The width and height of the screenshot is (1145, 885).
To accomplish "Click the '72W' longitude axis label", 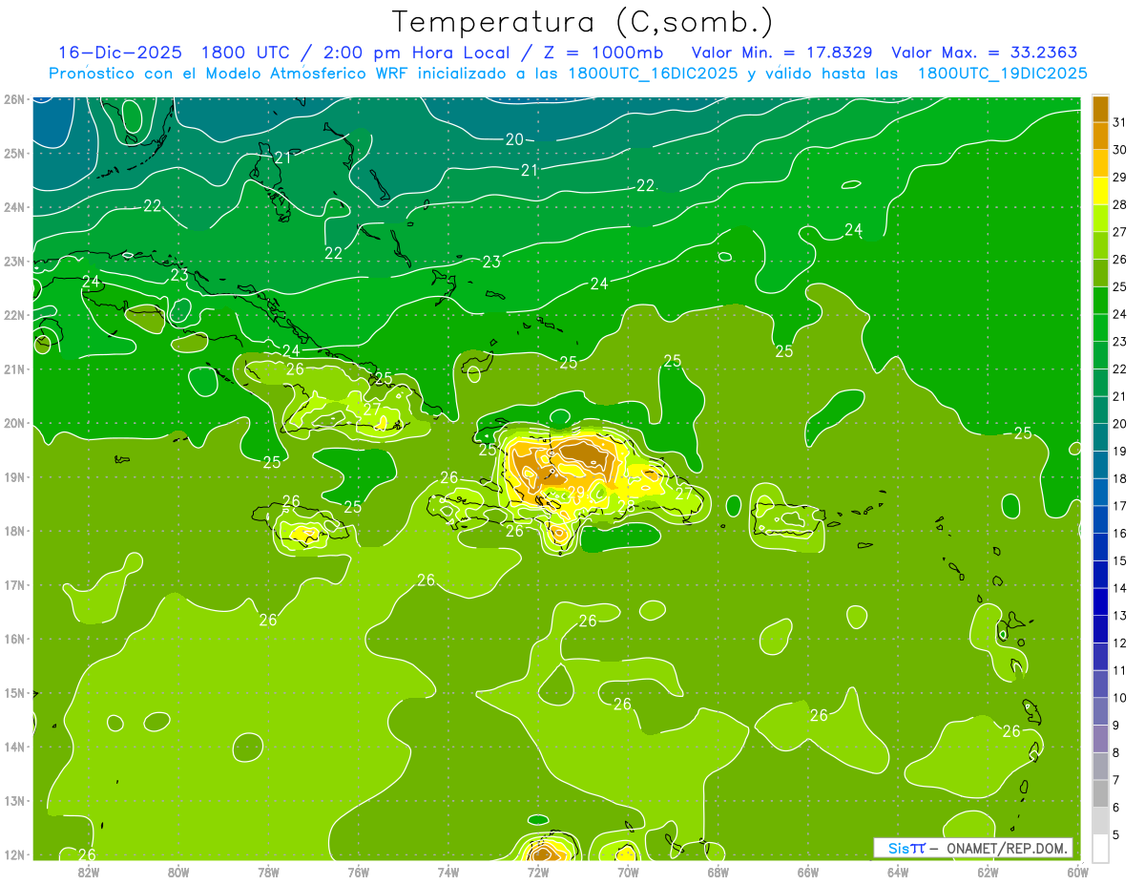I will coord(538,872).
